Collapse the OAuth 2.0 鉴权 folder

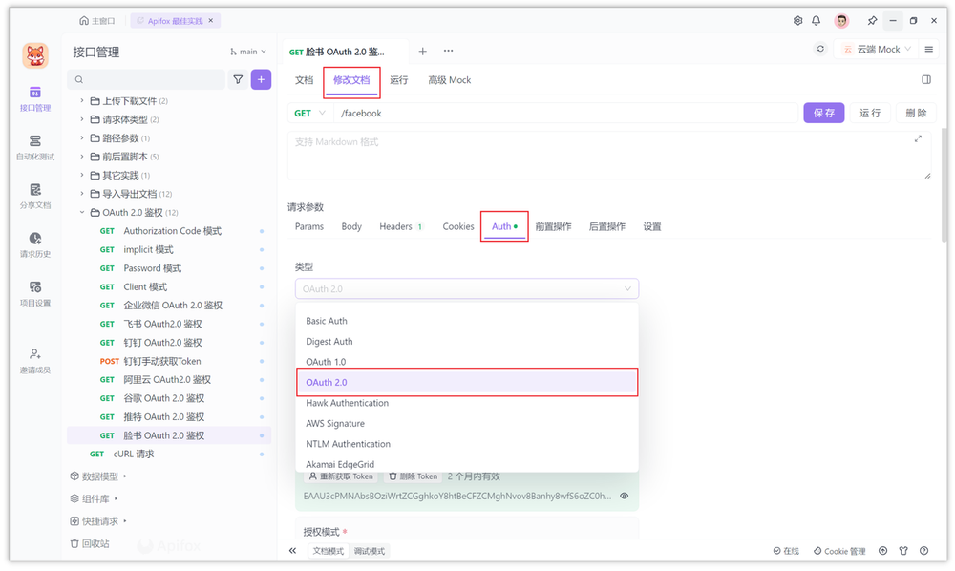point(81,212)
